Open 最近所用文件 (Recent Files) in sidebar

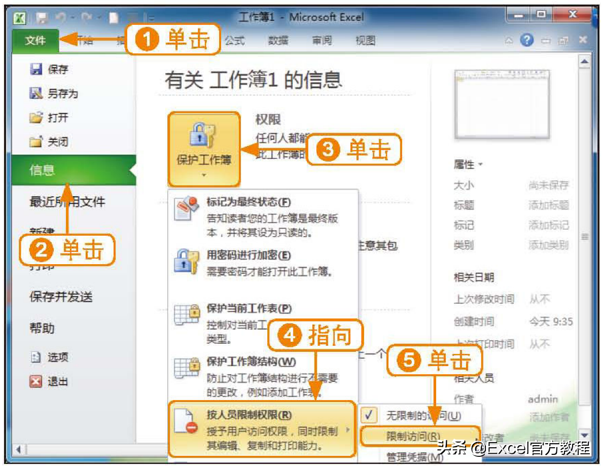(67, 201)
